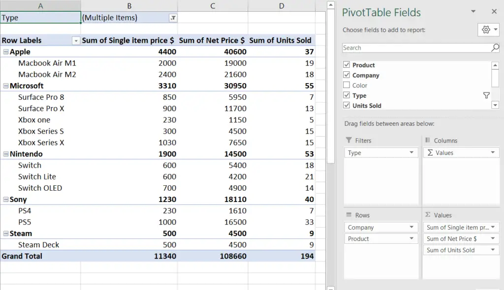Select the PS4 row label

tap(25, 211)
